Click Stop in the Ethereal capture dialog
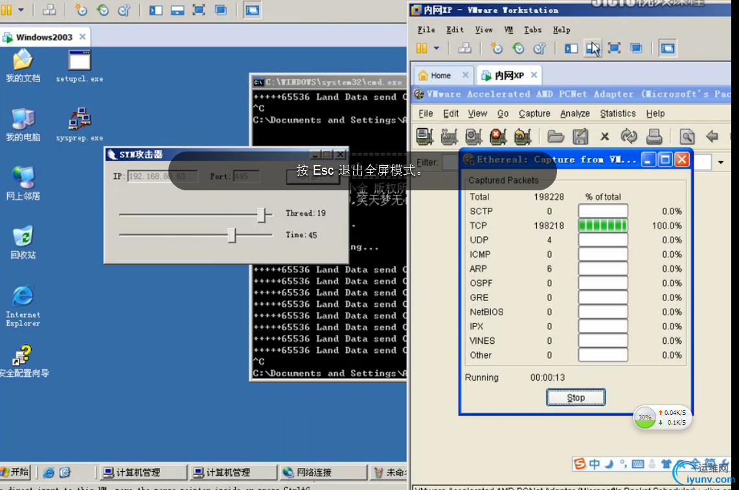 point(575,397)
